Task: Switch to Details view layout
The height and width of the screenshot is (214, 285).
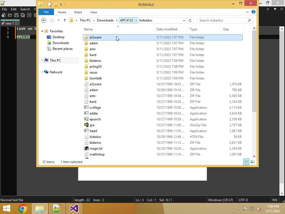Action: pyautogui.click(x=246, y=162)
